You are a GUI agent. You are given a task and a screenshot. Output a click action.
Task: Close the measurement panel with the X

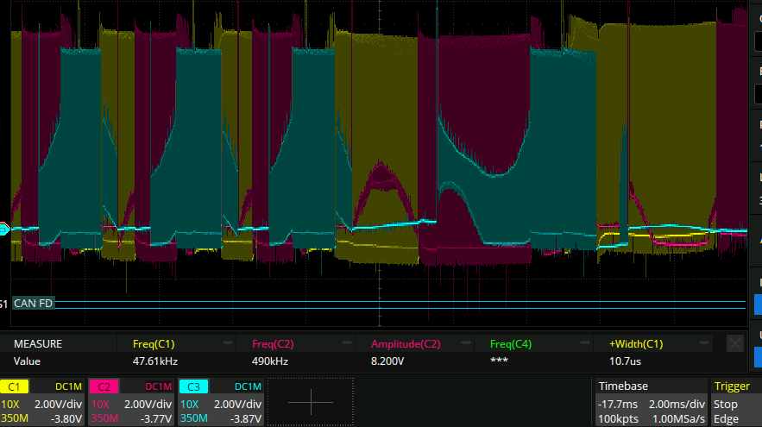coord(734,343)
